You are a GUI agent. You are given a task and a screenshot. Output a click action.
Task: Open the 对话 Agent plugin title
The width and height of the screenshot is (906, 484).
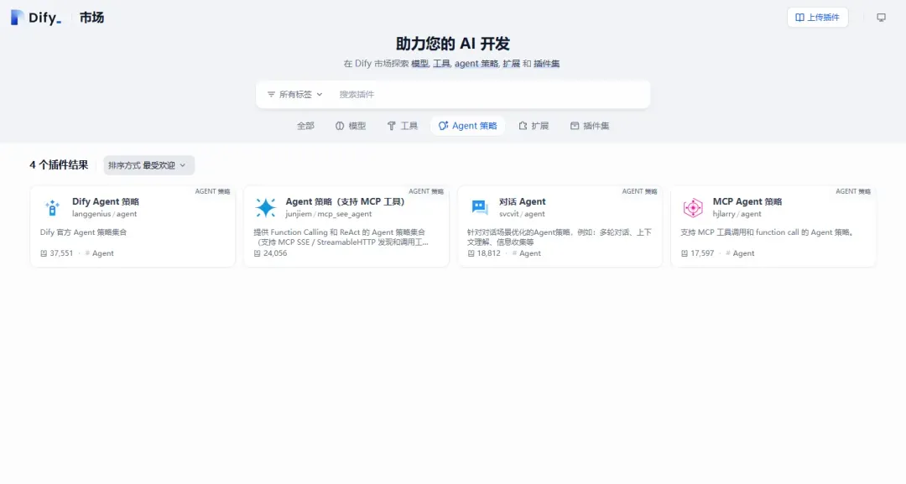point(523,201)
